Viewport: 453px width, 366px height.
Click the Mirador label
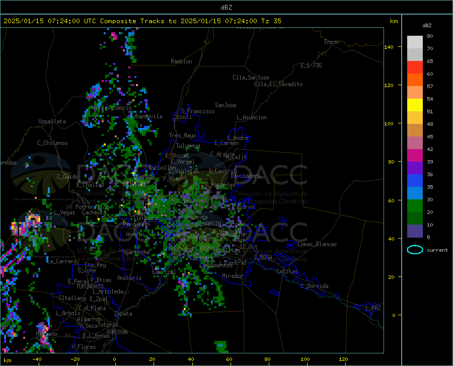(233, 276)
